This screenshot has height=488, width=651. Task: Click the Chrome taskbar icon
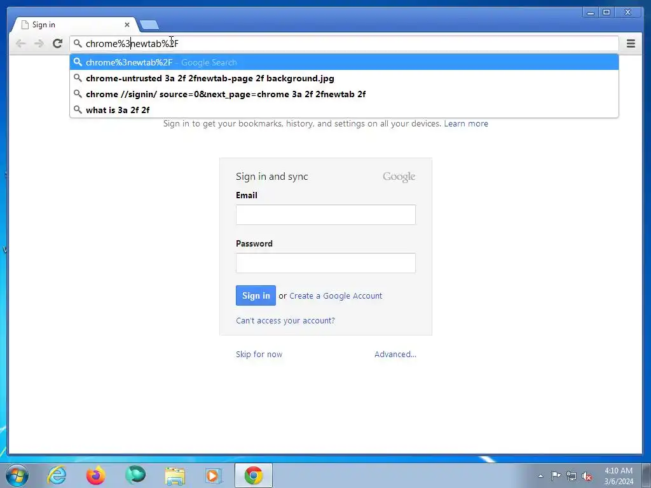(x=253, y=475)
